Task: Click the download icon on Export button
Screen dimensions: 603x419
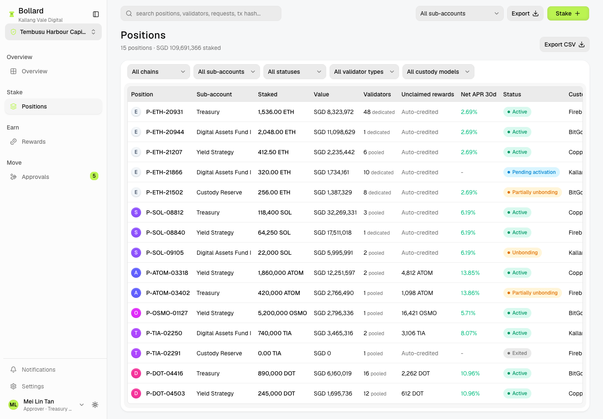Action: point(536,13)
